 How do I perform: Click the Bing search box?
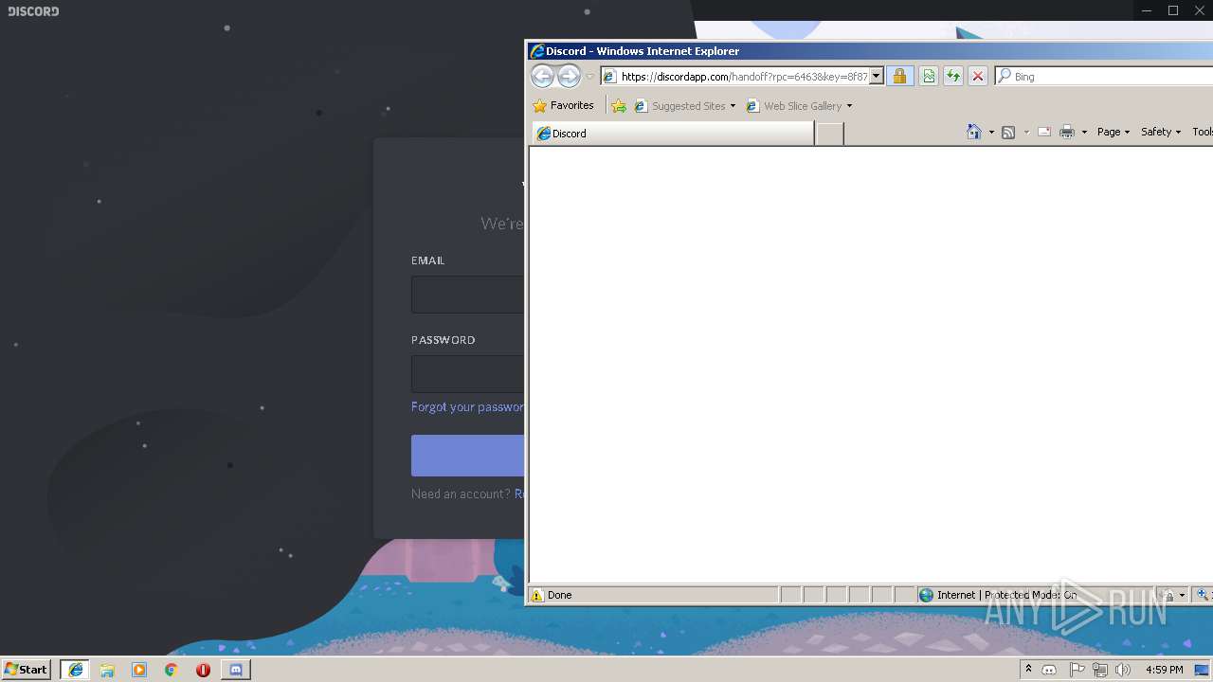tap(1113, 77)
